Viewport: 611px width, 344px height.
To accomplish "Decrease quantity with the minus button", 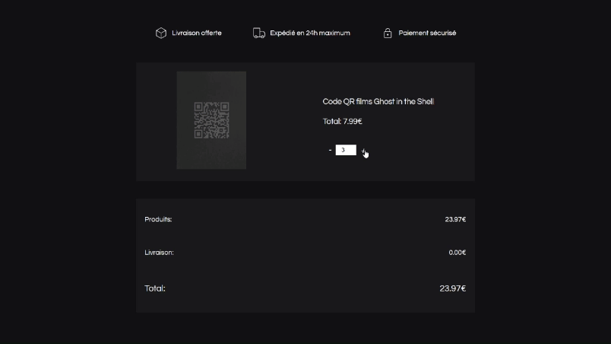I will (330, 150).
